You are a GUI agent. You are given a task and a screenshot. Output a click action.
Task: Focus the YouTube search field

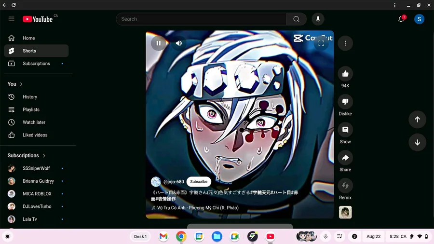[x=201, y=19]
